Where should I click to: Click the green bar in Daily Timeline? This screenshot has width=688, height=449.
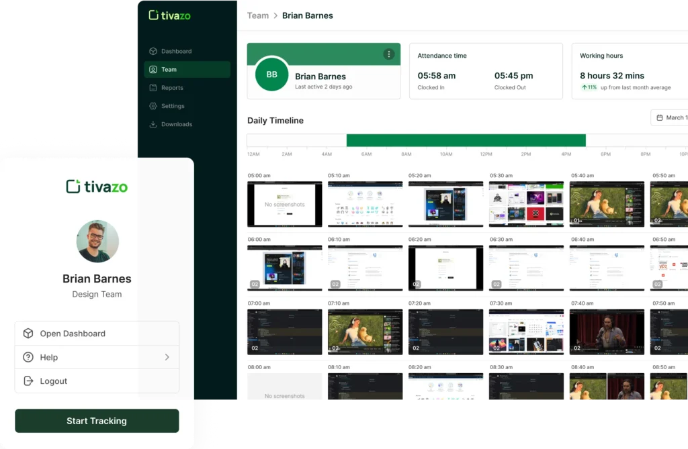pos(466,140)
